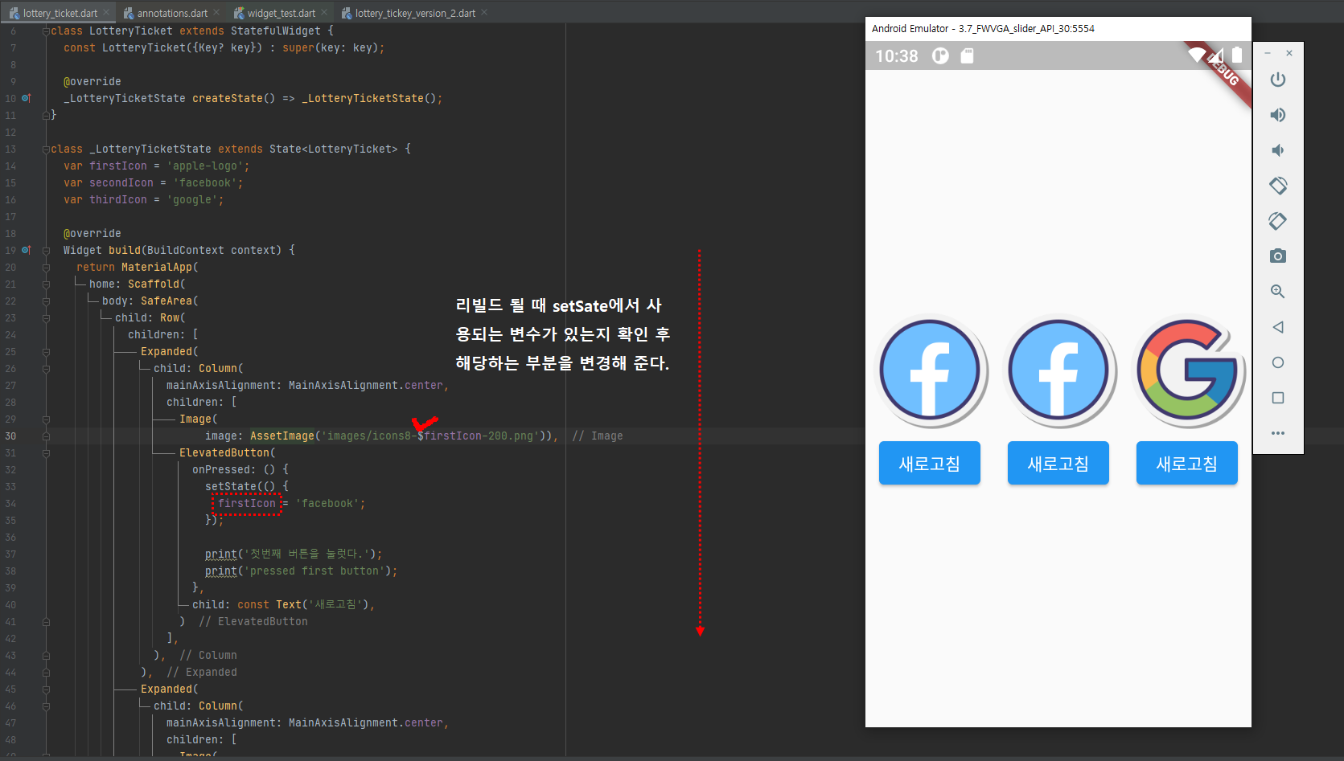Switch to the widget_test.dart tab

pyautogui.click(x=282, y=13)
